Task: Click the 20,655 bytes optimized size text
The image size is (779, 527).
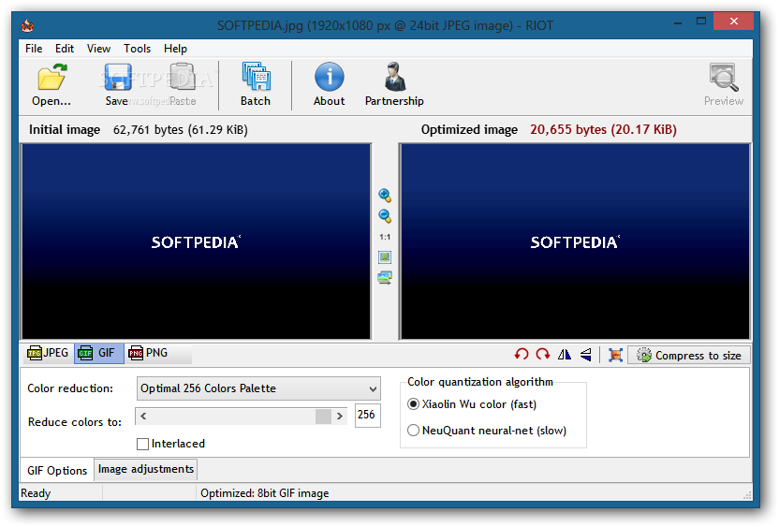Action: 603,129
